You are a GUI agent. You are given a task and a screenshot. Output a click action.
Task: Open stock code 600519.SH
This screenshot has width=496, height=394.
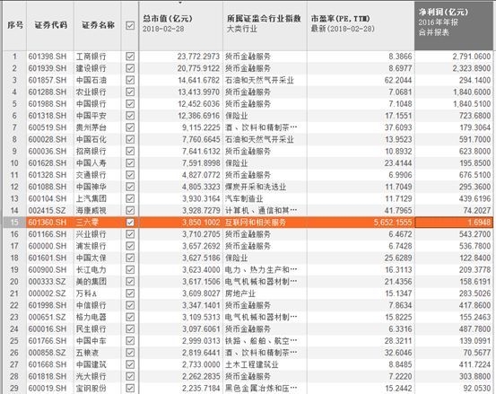pos(48,127)
